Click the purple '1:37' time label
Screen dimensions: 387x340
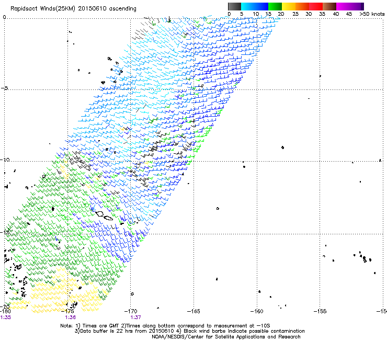(136, 318)
